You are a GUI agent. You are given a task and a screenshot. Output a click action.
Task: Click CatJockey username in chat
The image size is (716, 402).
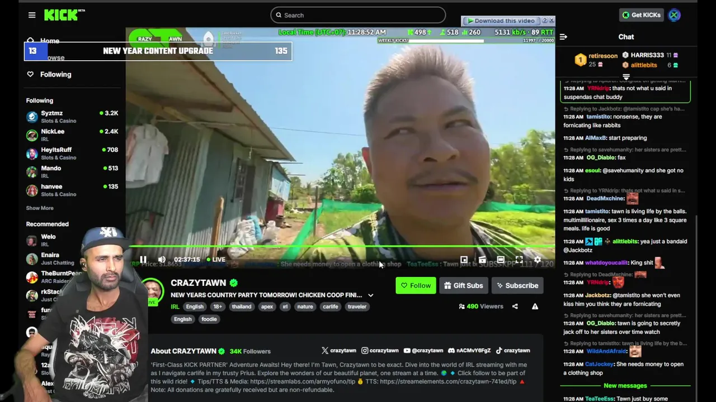(600, 364)
